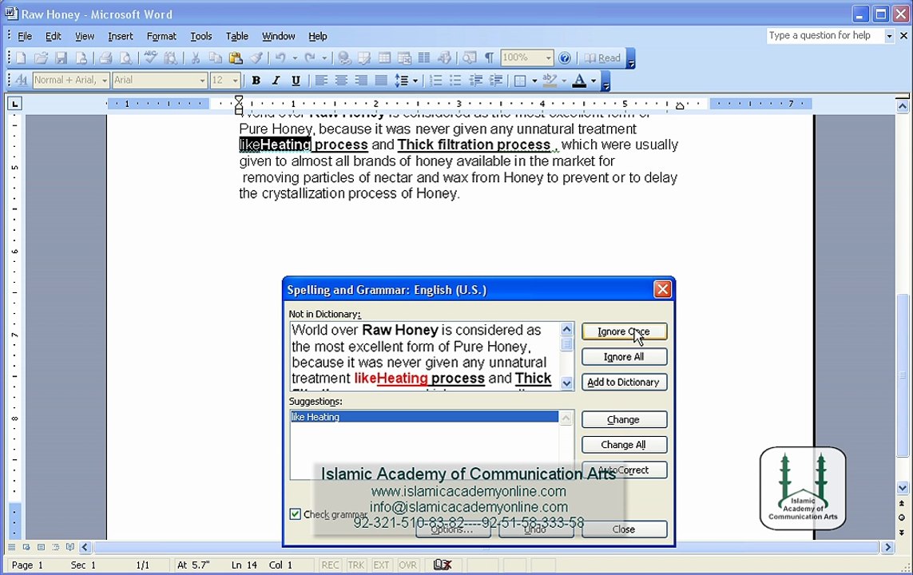Click the Outside Border icon
This screenshot has width=913, height=575.
click(521, 81)
